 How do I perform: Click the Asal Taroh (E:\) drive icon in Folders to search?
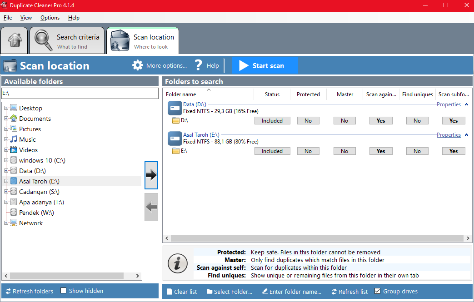(x=175, y=139)
